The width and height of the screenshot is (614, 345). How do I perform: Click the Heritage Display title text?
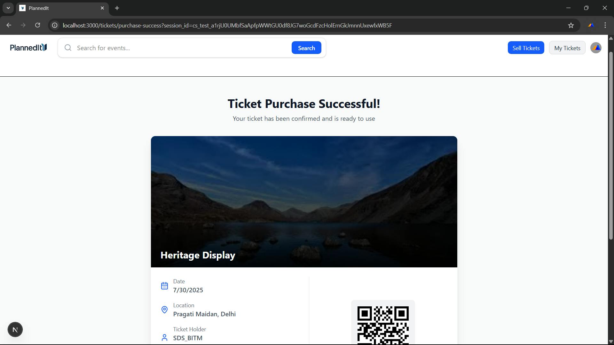click(198, 255)
